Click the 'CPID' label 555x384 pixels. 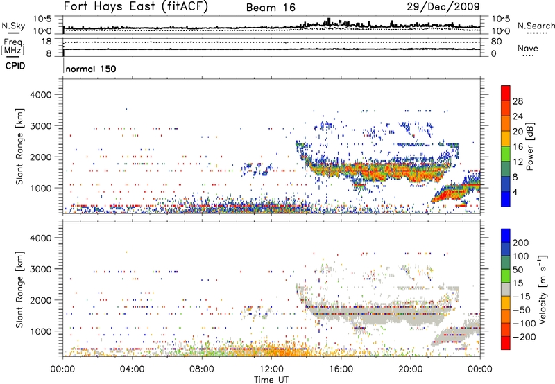pyautogui.click(x=15, y=66)
